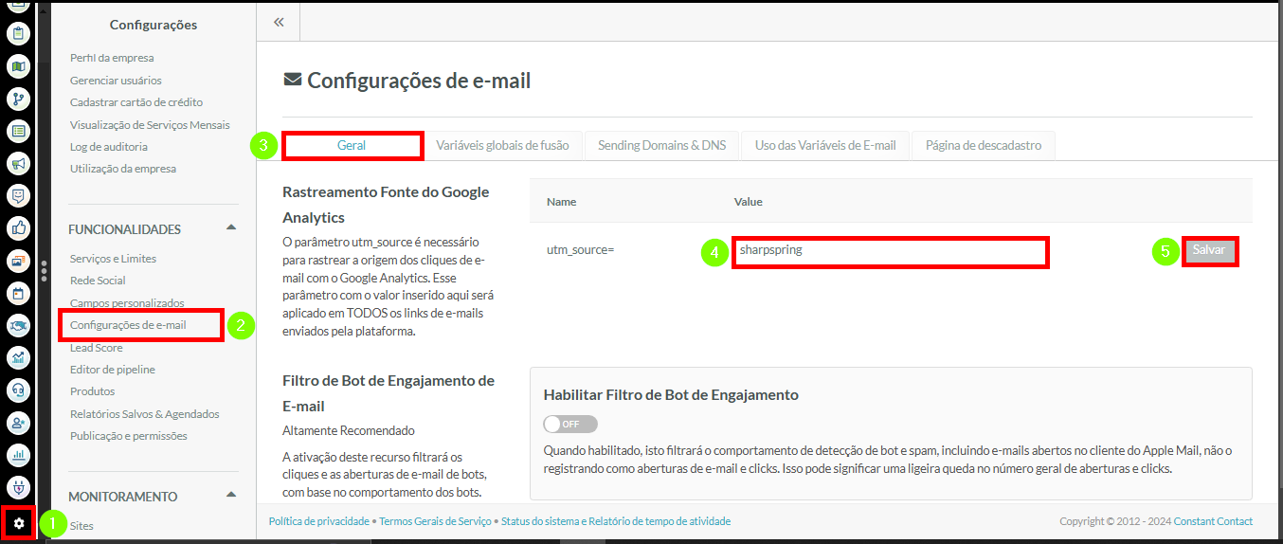1283x544 pixels.
Task: Switch to Sending Domains & DNS tab
Action: [x=661, y=146]
